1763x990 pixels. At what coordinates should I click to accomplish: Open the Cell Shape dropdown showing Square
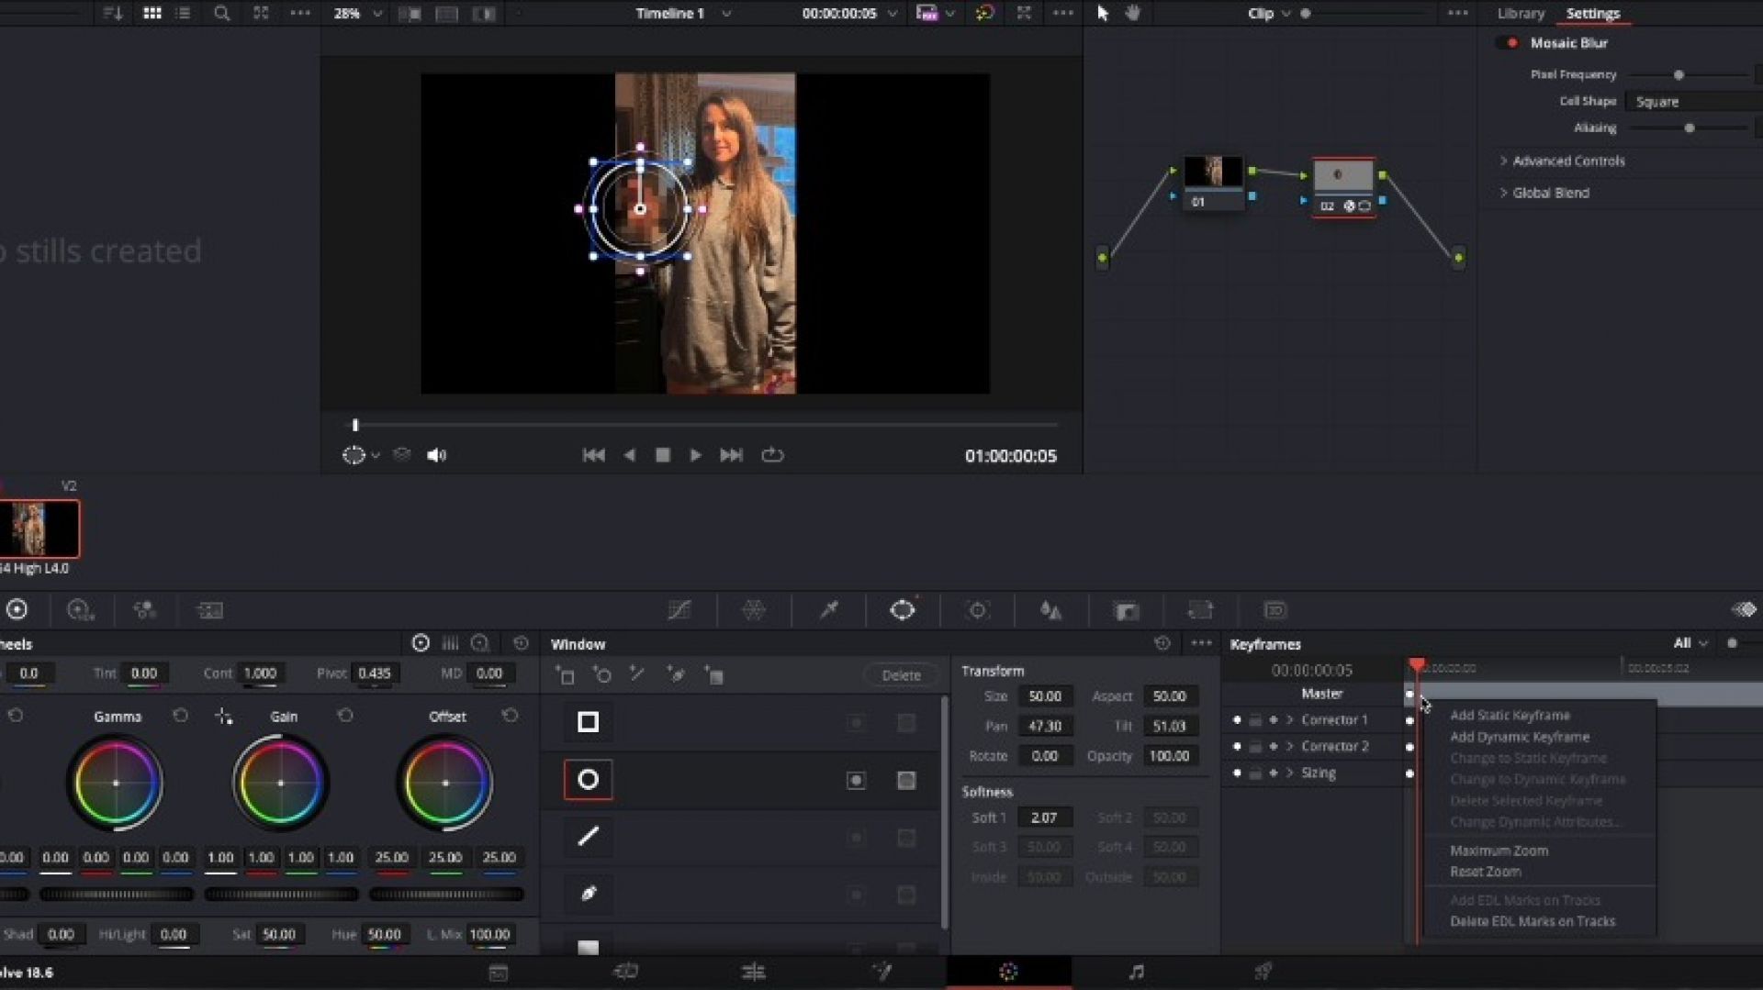(x=1692, y=101)
